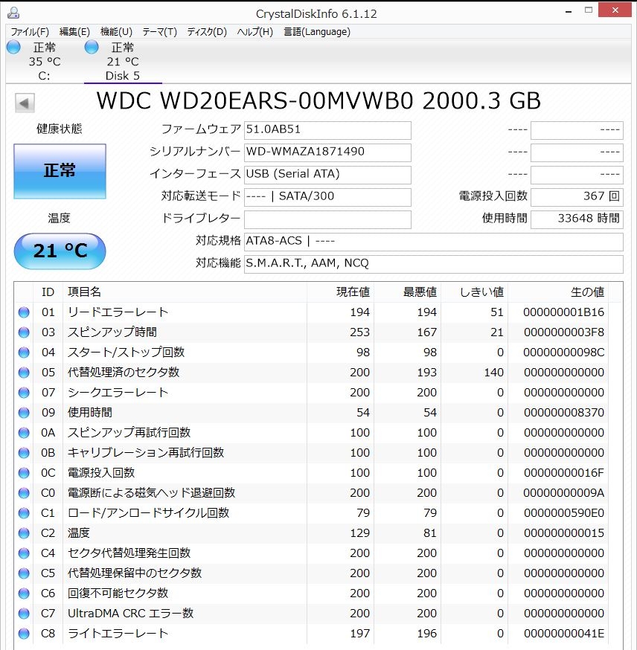Click status orb for row C4 セクタ代替処理発生回数
Screen dimensions: 637x650
(x=24, y=553)
